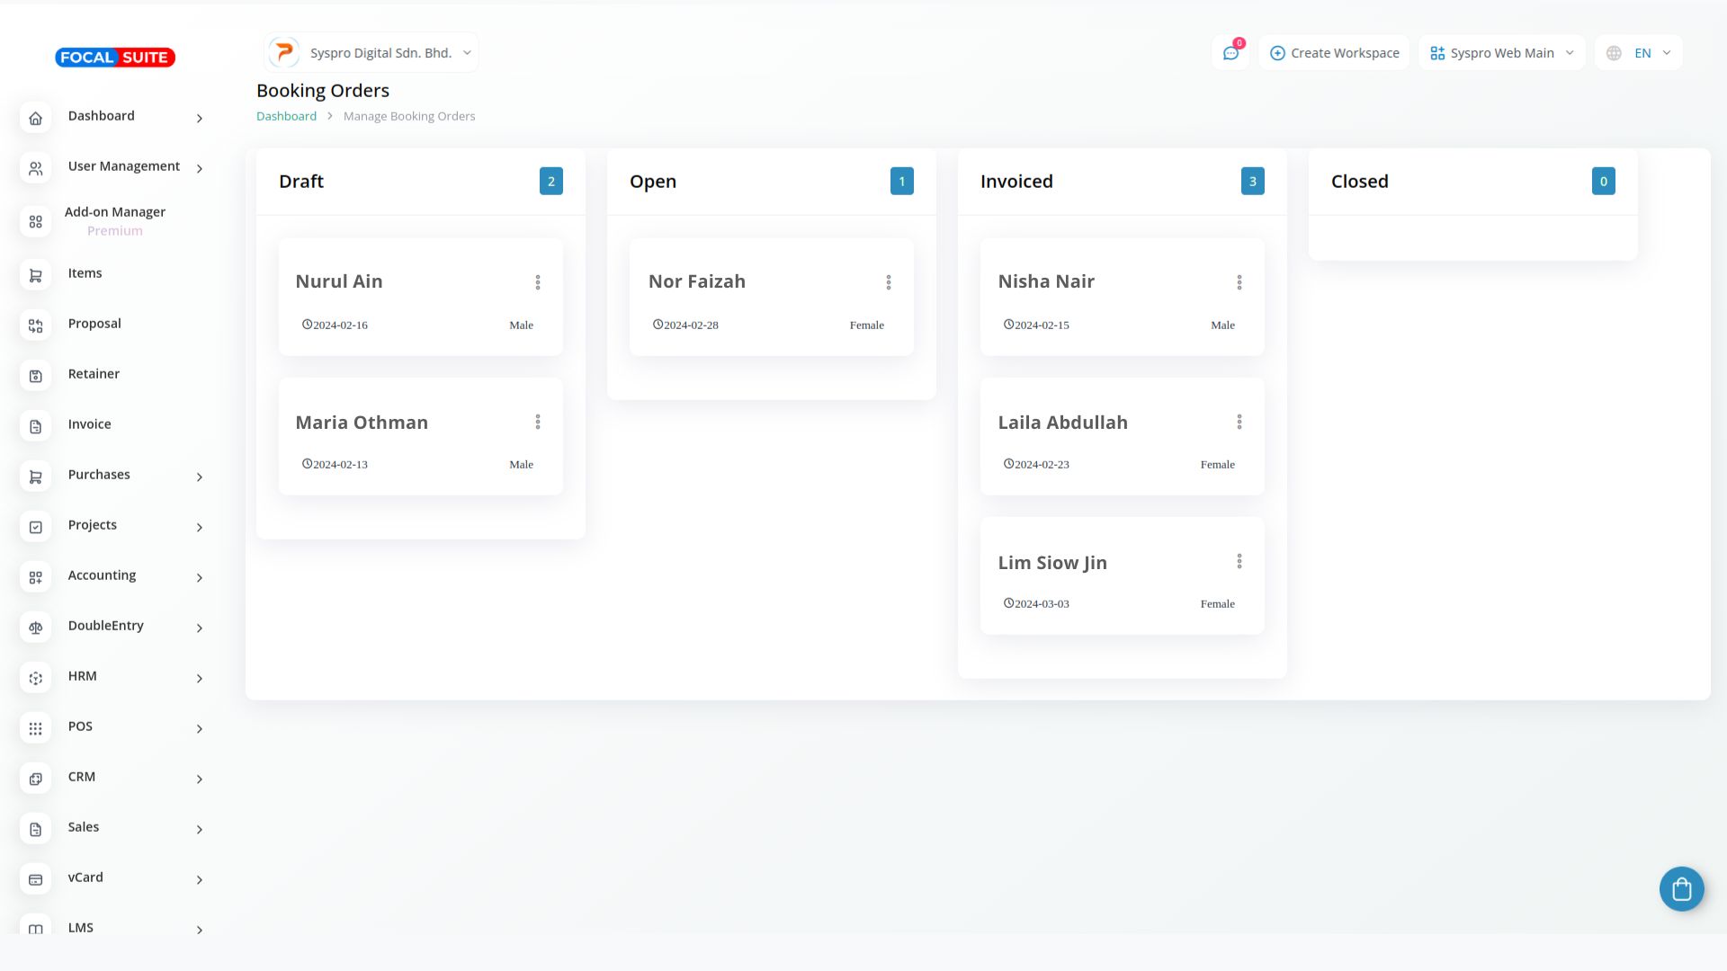Open the Syspro Web Main workspace dropdown
Image resolution: width=1727 pixels, height=971 pixels.
1501,53
